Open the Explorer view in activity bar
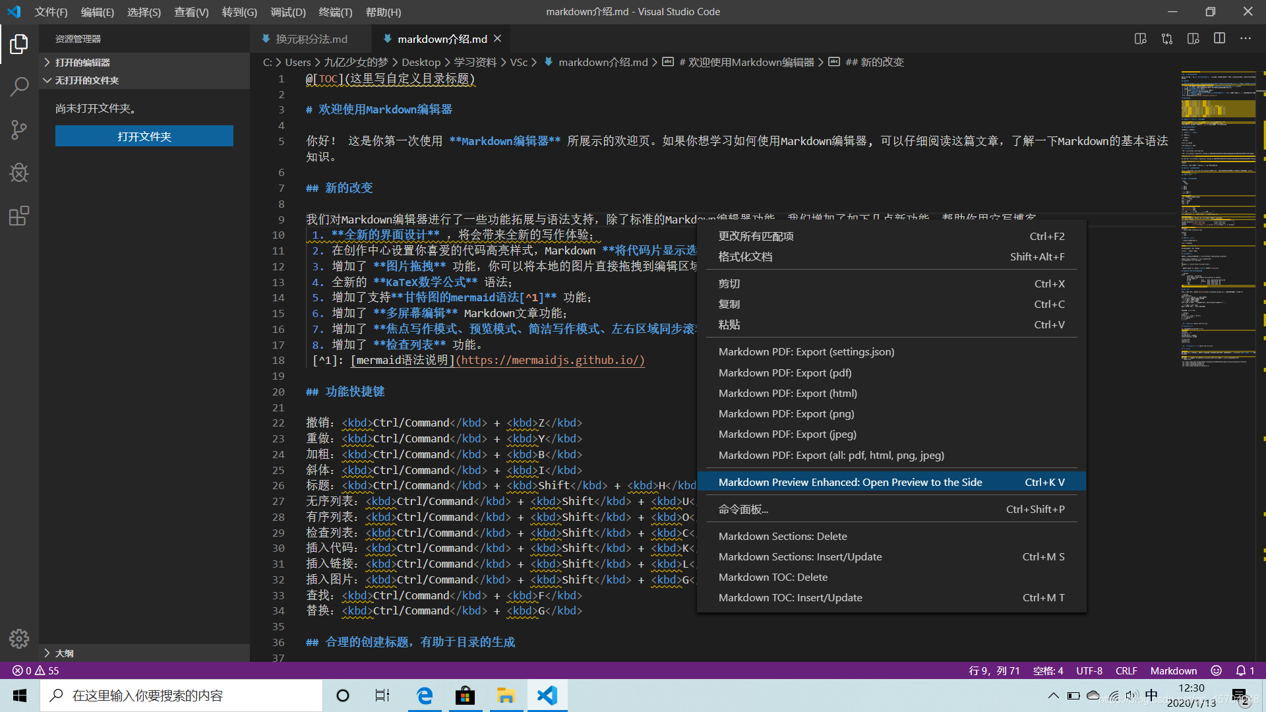Screen dimensions: 1266x712 [x=19, y=44]
